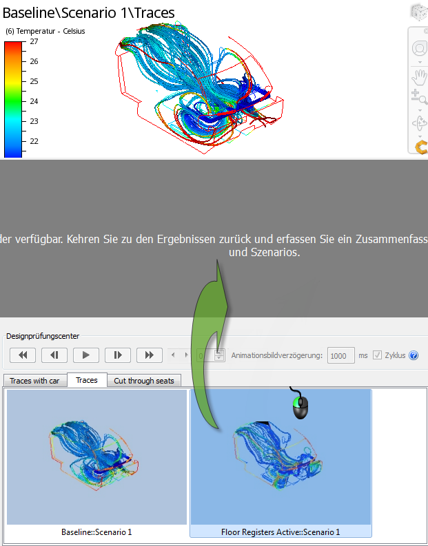Viewport: 428px width, 546px height.
Task: Select the Zoom magnifier tool
Action: tap(419, 97)
